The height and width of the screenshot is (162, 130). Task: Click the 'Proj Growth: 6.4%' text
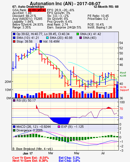[x=60, y=22]
